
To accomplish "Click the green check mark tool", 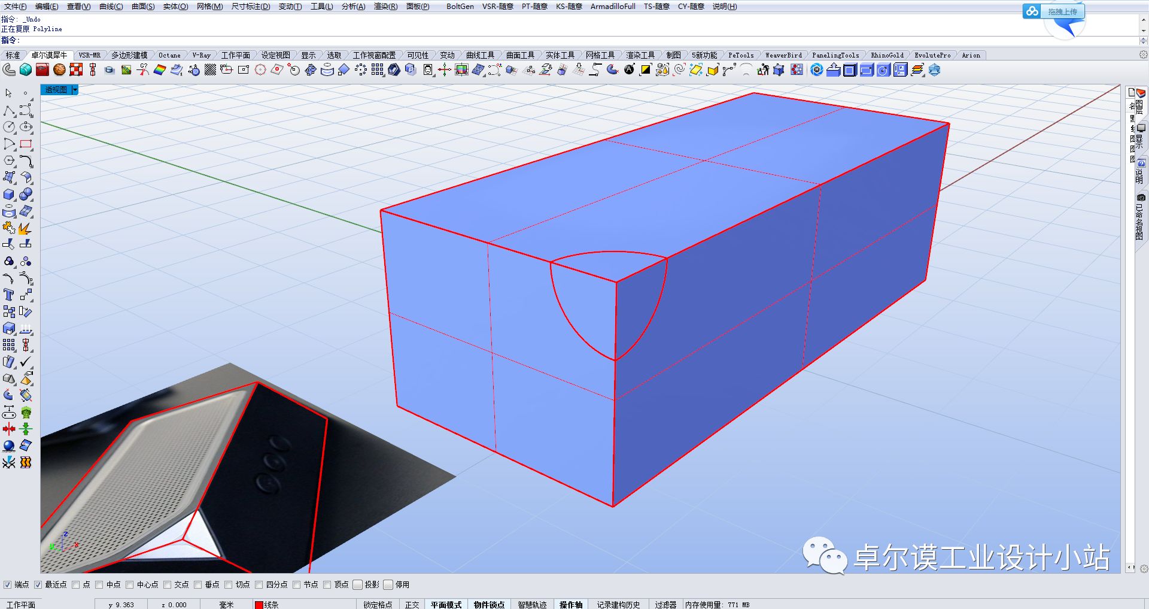I will point(26,362).
